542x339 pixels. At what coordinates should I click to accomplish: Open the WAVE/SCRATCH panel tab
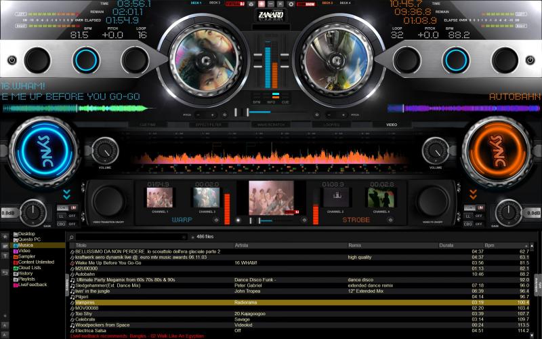tap(270, 125)
